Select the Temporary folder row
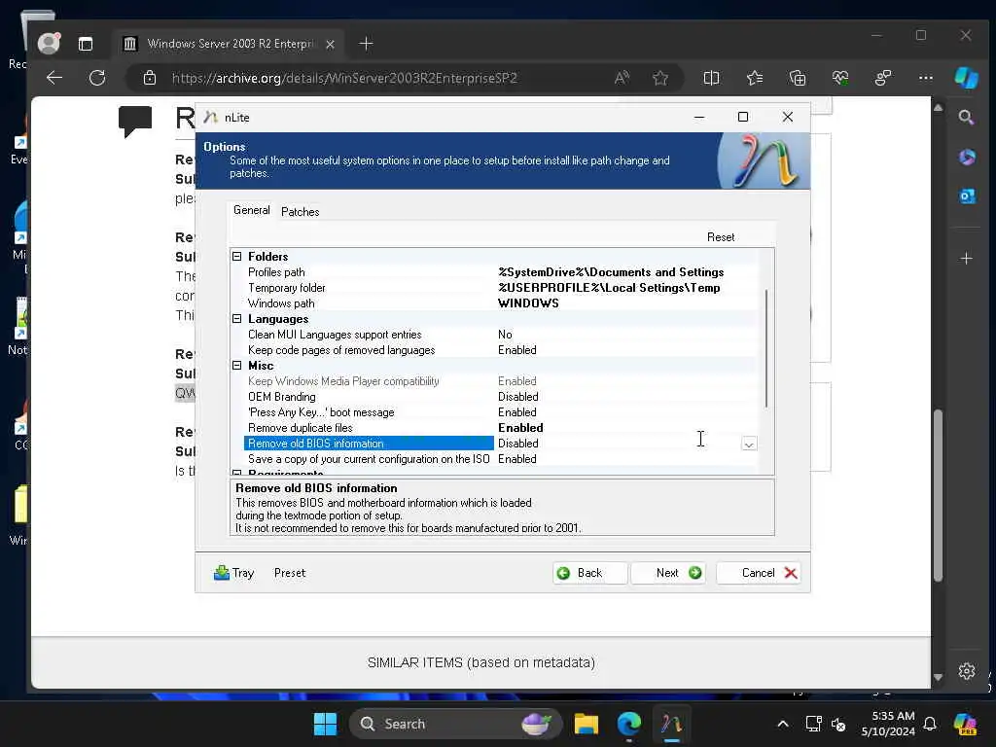 pos(493,288)
